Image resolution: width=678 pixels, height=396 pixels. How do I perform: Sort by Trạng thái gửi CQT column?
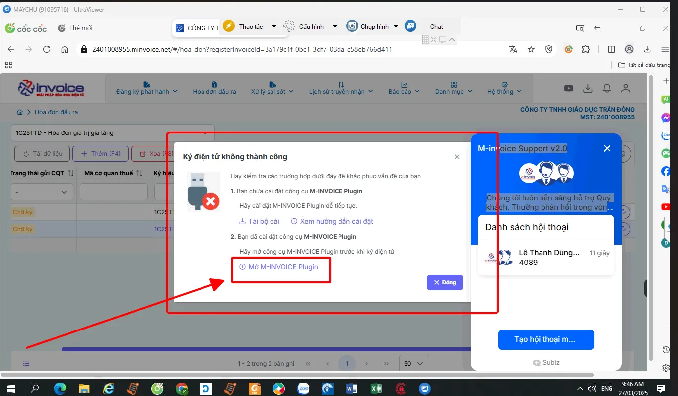click(x=70, y=173)
